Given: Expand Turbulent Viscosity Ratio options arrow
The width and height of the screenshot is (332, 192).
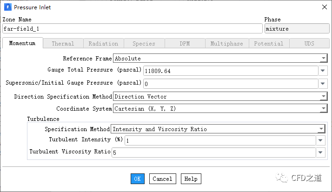Looking at the screenshot, I should pyautogui.click(x=321, y=152).
